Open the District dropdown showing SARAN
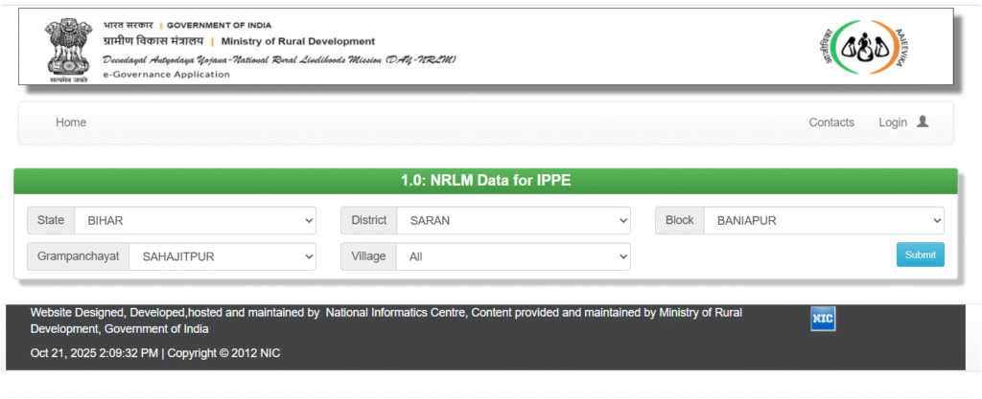982x399 pixels. click(513, 221)
